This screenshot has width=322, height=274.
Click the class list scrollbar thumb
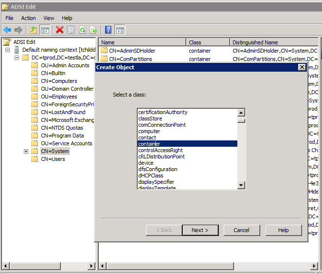(x=241, y=120)
